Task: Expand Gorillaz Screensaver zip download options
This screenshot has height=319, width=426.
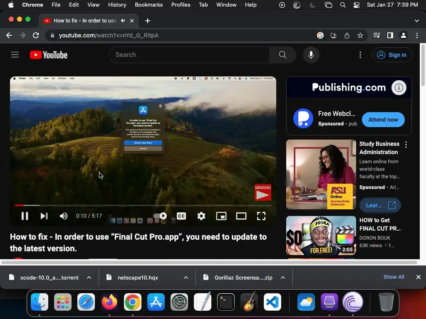Action: tap(283, 277)
